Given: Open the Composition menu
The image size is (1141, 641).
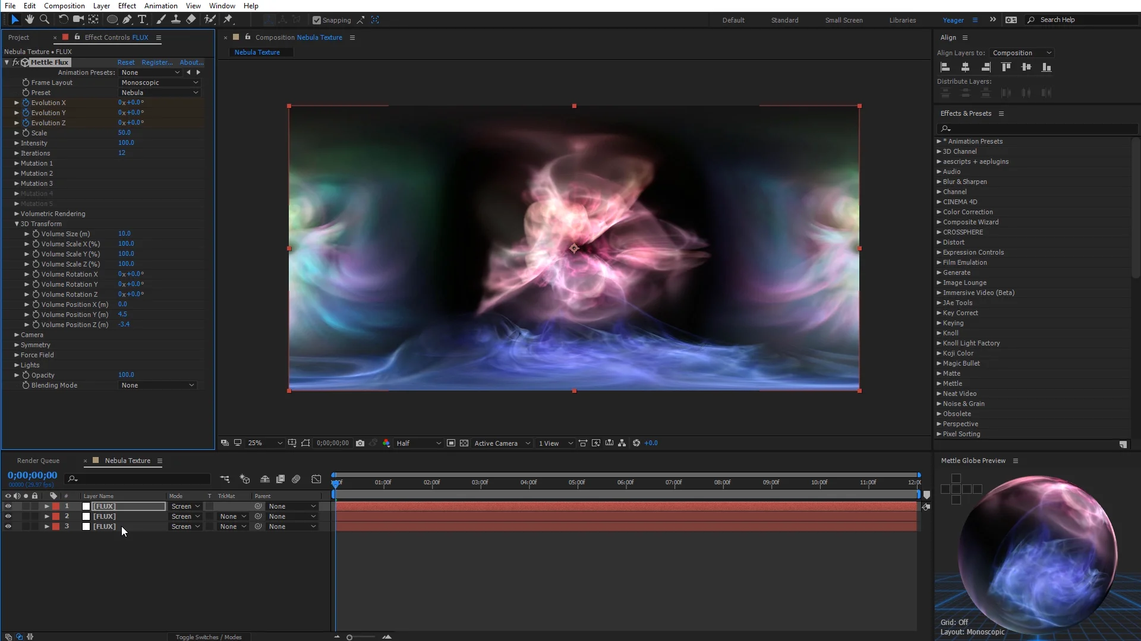Looking at the screenshot, I should coord(64,5).
